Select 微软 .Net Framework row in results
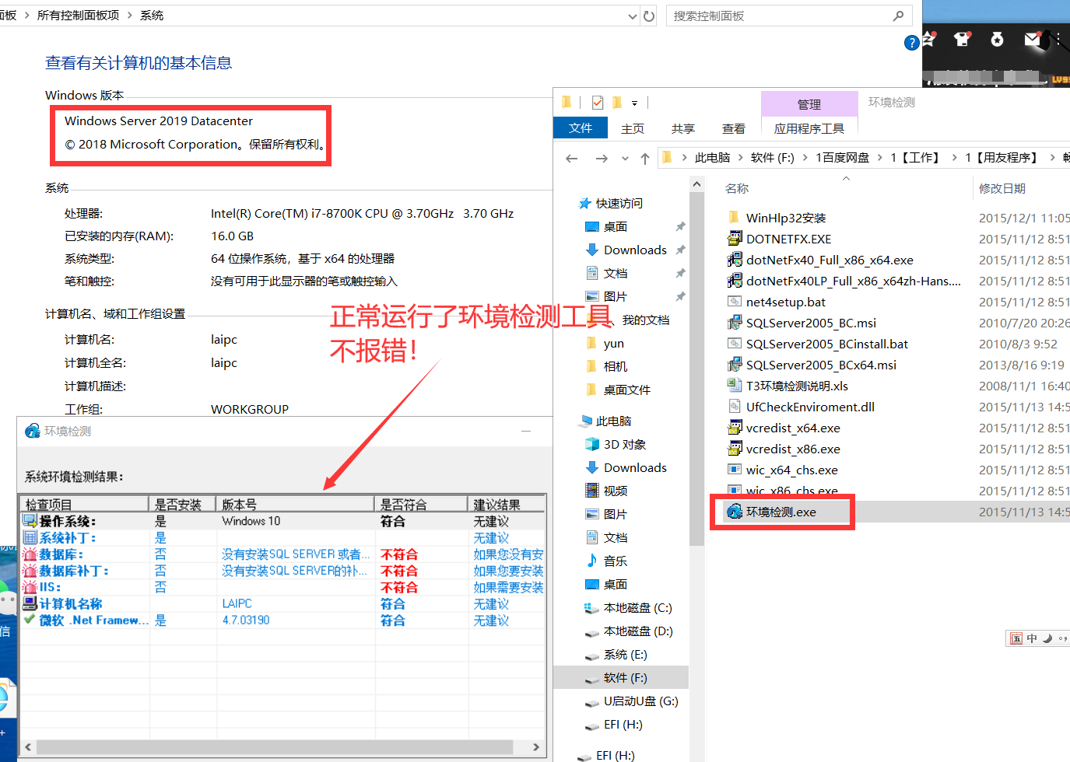The image size is (1070, 762). tap(282, 620)
